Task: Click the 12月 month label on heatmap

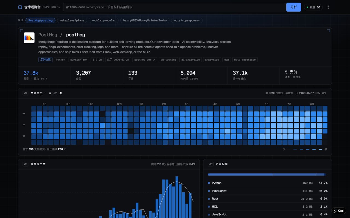Action: pos(119,104)
